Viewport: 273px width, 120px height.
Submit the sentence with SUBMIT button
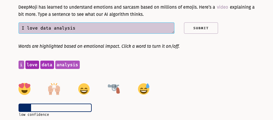coord(201,28)
